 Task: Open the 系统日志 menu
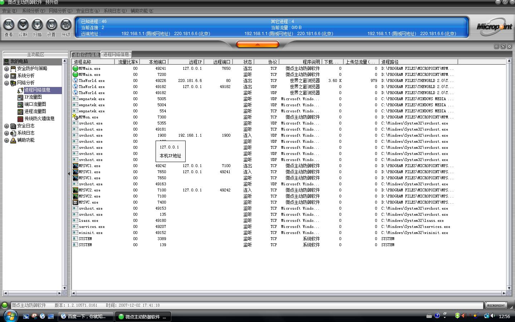point(115,11)
